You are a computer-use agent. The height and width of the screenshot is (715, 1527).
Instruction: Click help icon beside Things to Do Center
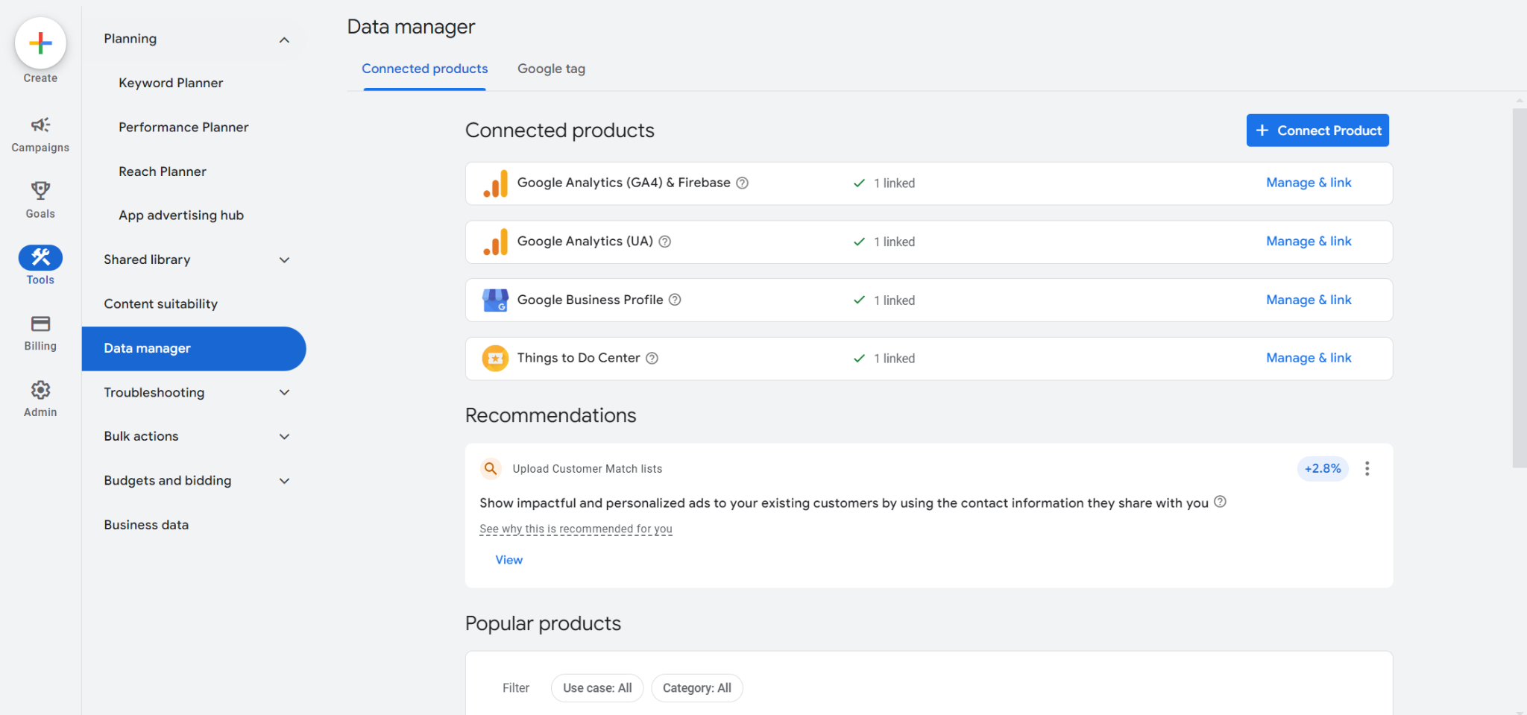point(652,359)
